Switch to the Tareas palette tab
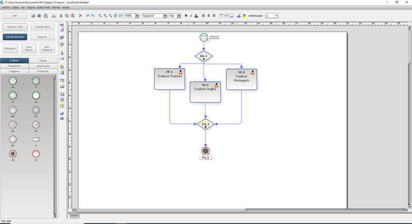 click(43, 61)
